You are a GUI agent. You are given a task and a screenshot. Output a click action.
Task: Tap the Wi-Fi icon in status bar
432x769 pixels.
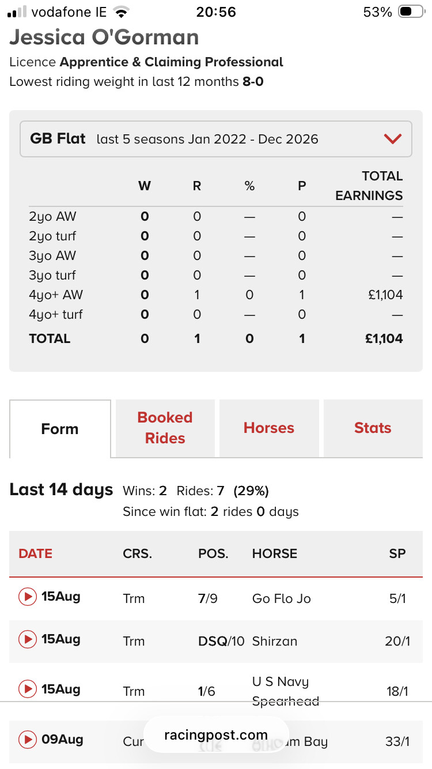pos(121,12)
